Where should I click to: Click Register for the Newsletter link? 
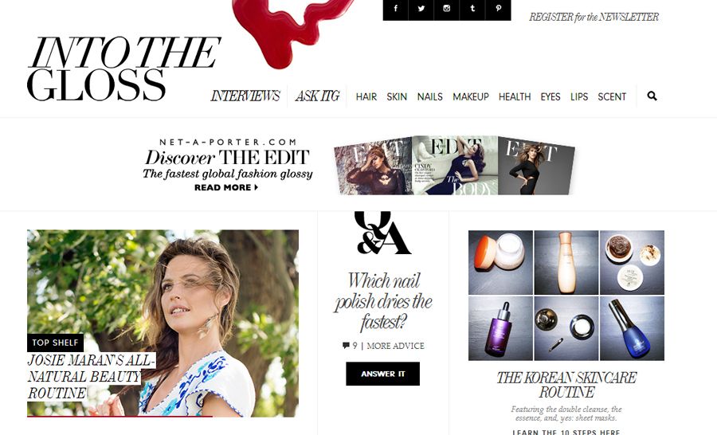pyautogui.click(x=594, y=17)
